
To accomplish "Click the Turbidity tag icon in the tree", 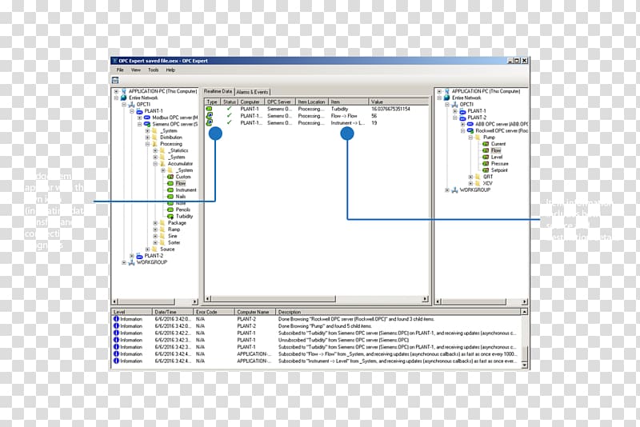I will coord(170,217).
